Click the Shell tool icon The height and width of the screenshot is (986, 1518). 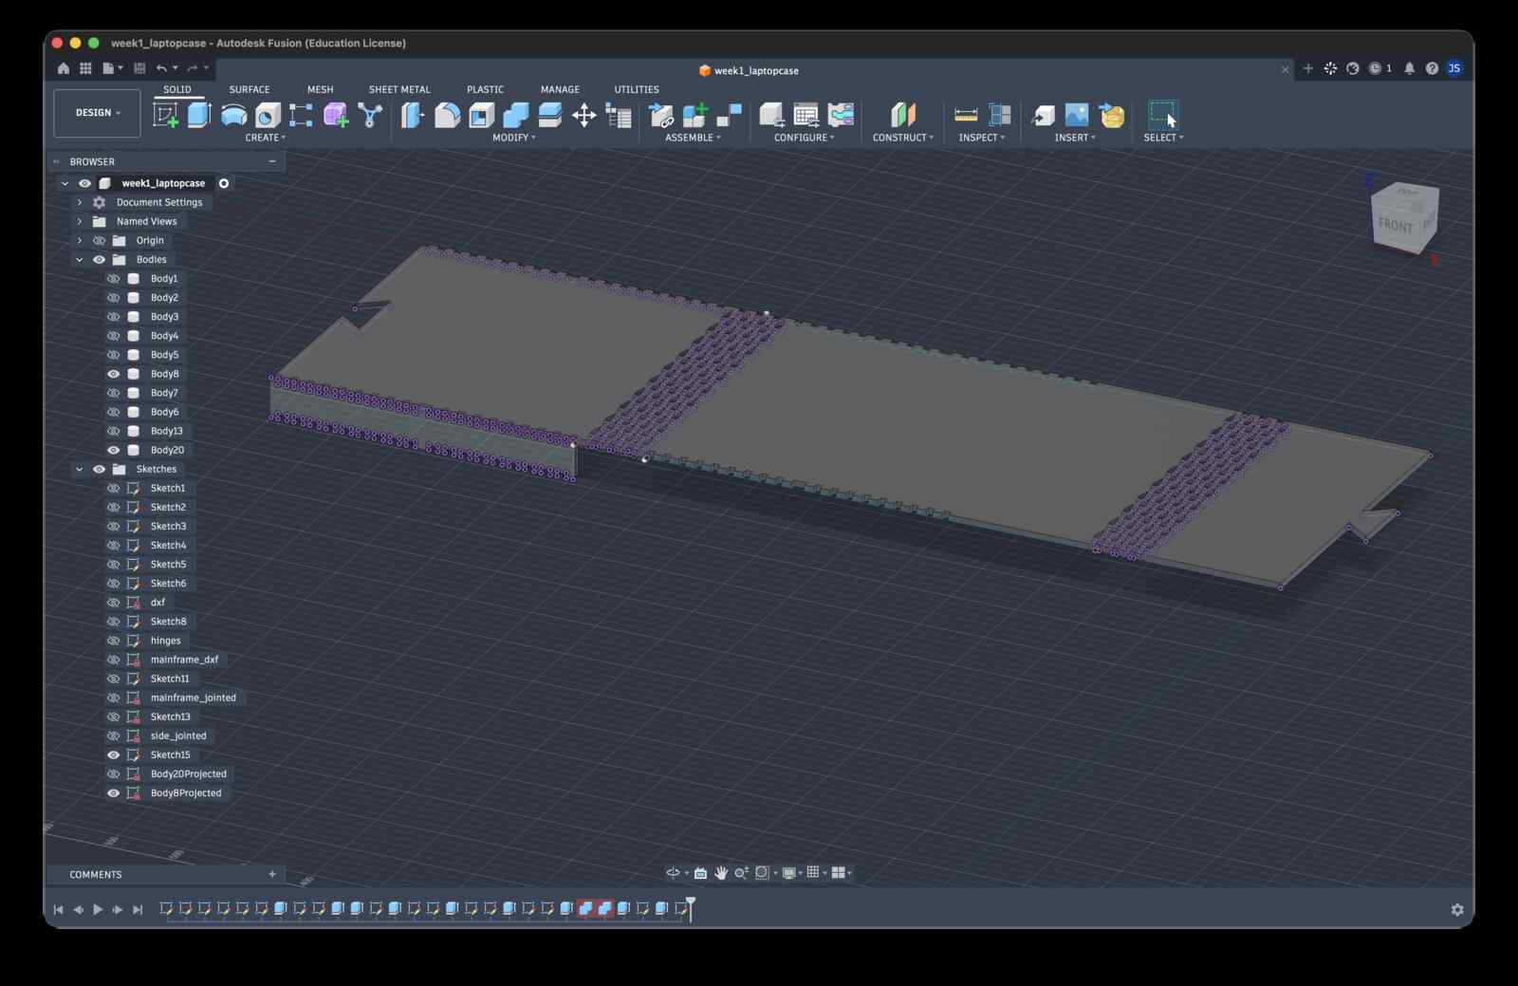tap(481, 115)
